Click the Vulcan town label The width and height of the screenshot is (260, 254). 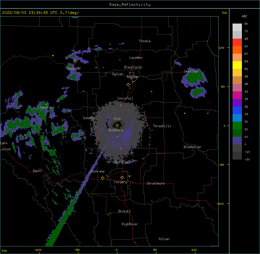point(164,239)
